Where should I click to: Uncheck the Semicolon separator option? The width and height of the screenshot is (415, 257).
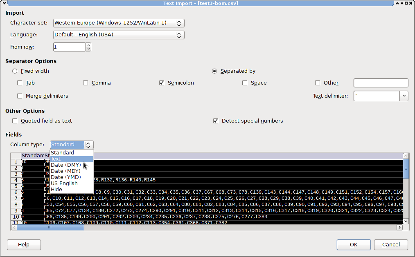coord(162,83)
